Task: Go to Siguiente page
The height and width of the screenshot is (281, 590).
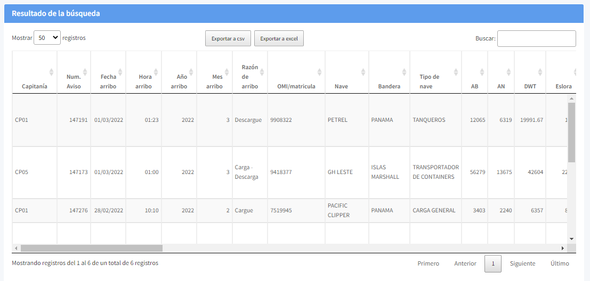Action: [522, 263]
